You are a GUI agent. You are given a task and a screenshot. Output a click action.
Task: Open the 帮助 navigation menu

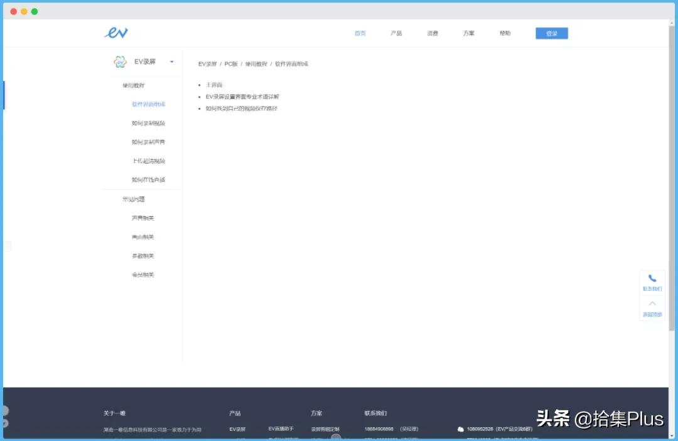(505, 33)
